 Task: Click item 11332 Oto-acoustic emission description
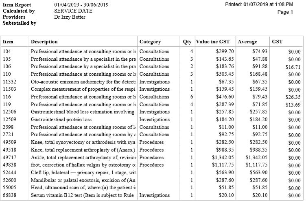[x=83, y=82]
